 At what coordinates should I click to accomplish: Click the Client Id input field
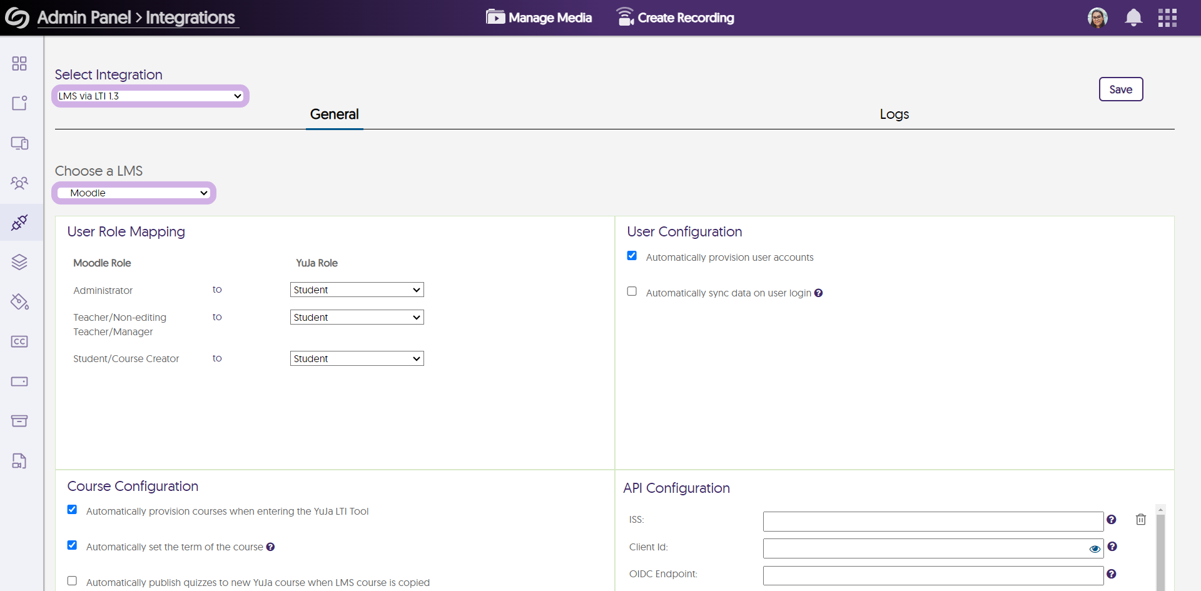(x=933, y=548)
